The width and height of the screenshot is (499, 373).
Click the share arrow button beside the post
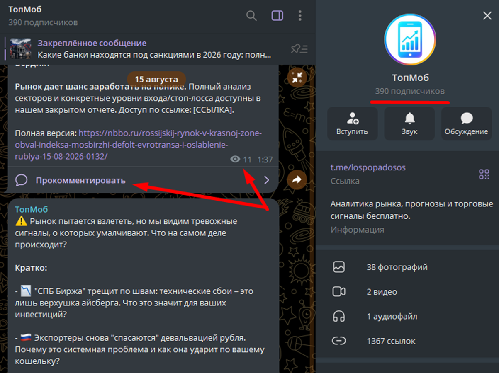coord(297,180)
